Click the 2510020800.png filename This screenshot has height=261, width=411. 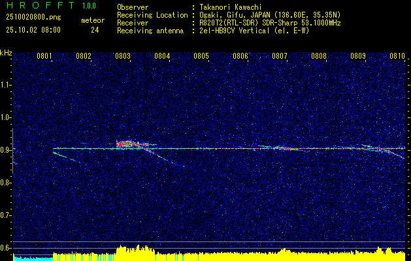[x=33, y=18]
